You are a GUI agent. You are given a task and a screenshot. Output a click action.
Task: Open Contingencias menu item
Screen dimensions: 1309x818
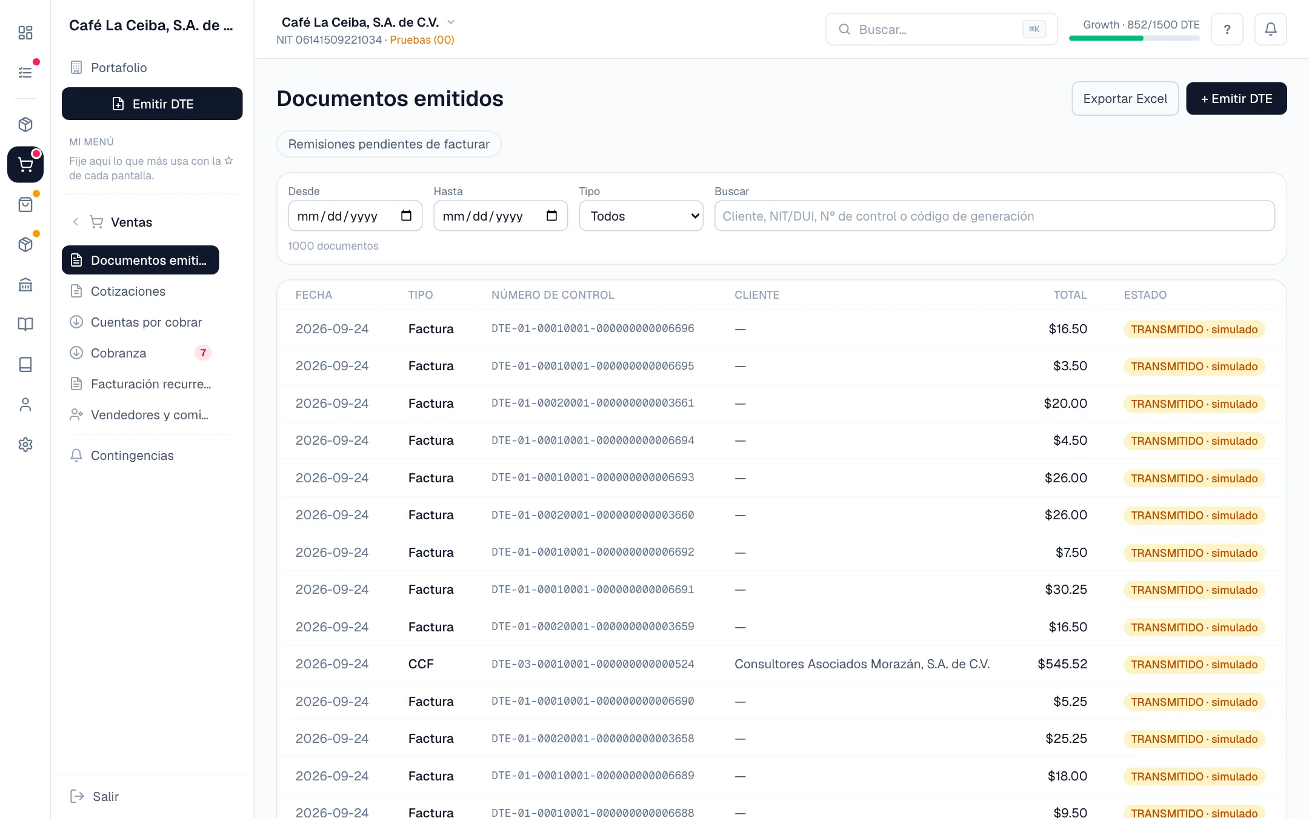point(140,455)
